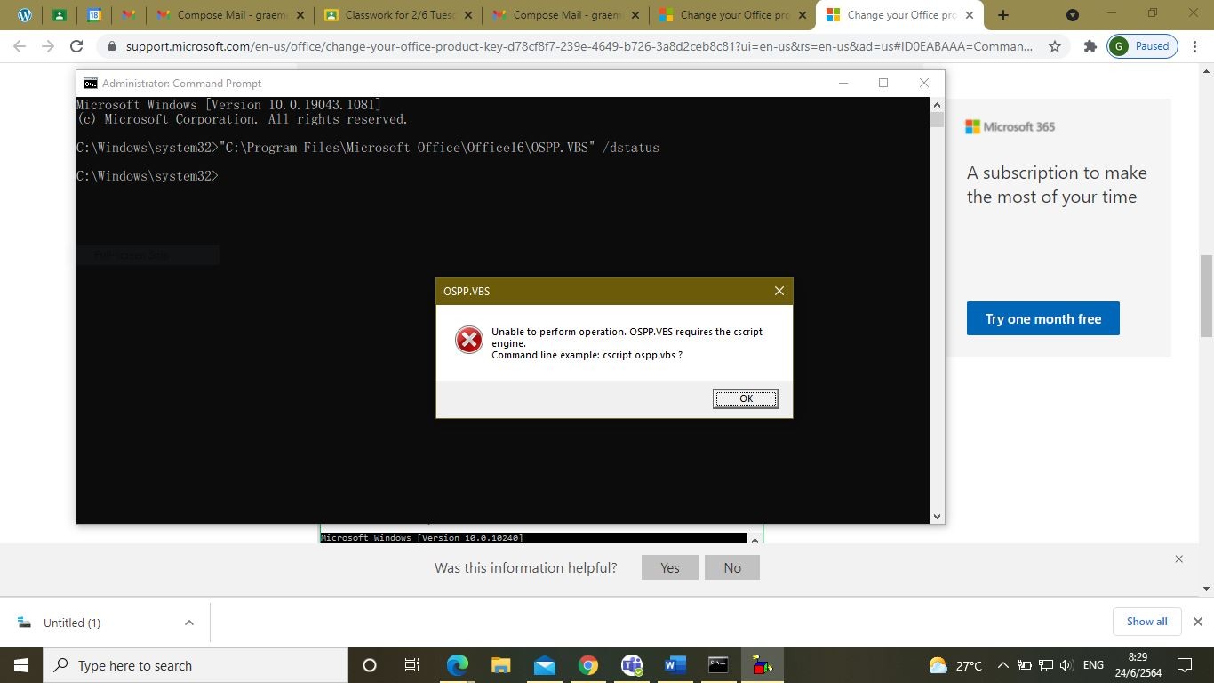Viewport: 1214px width, 683px height.
Task: Dismiss the feedback bar with X
Action: (x=1178, y=559)
